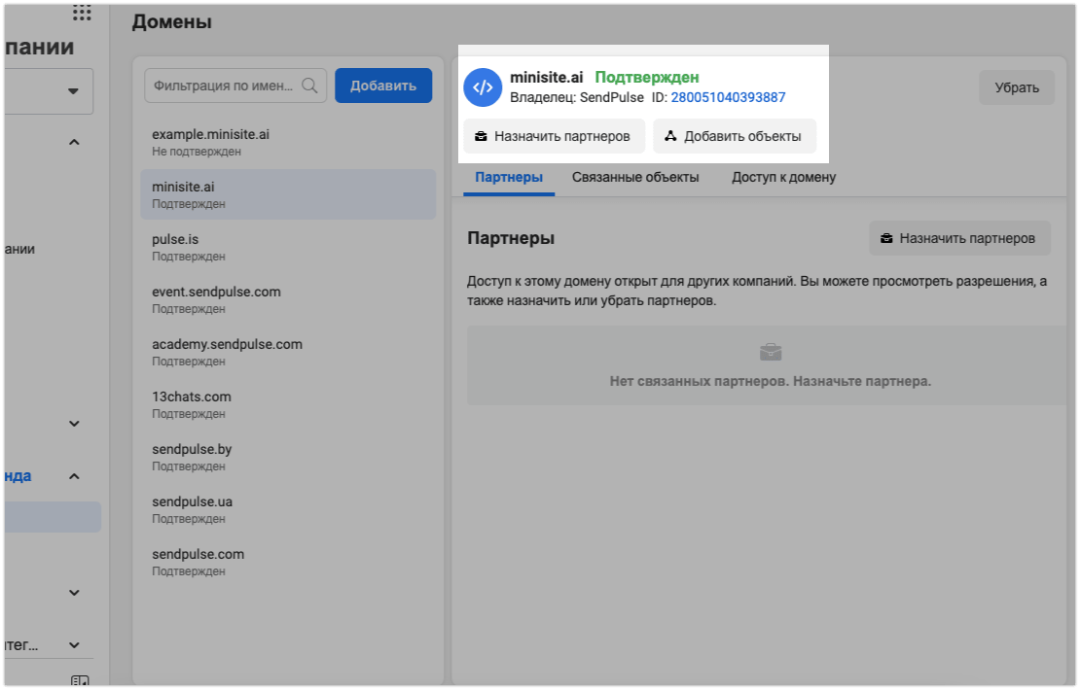The height and width of the screenshot is (690, 1080).
Task: Expand the sidebar section above the «нда» item
Action: (x=74, y=424)
